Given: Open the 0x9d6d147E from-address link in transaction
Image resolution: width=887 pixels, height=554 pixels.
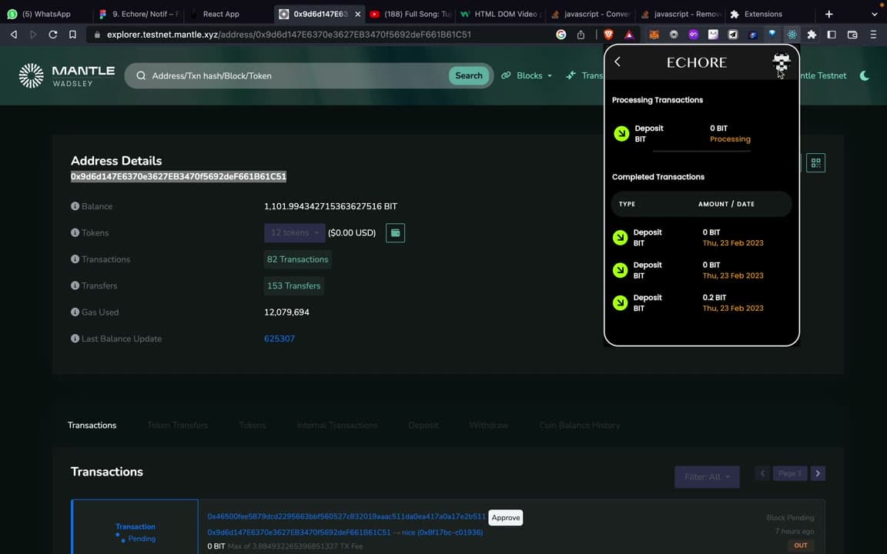Looking at the screenshot, I should point(299,532).
